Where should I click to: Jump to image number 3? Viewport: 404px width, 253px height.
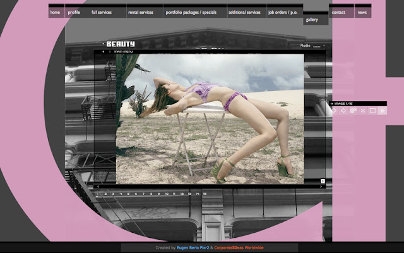pos(113,194)
